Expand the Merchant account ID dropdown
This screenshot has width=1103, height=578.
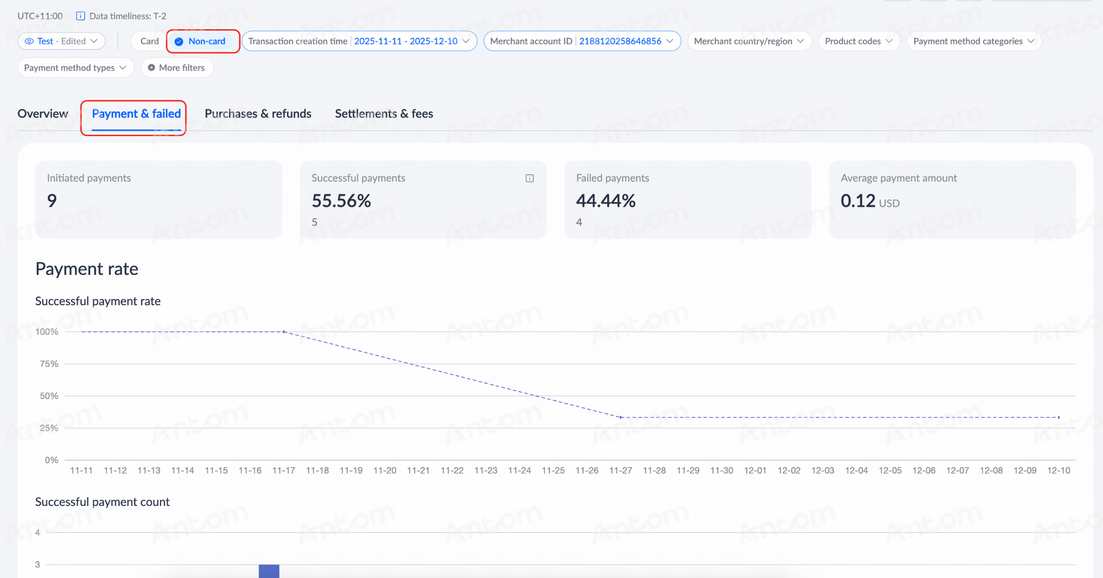pos(582,41)
